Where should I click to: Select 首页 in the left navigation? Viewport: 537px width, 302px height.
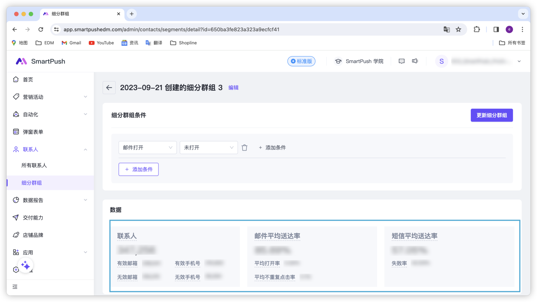point(28,80)
